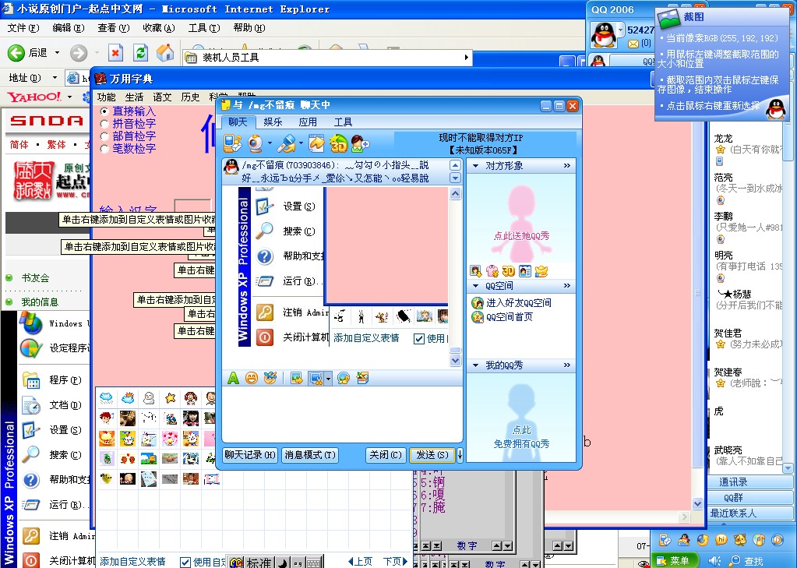Select the 笔数检字 radio button
Screen dimensions: 797x568
[104, 149]
